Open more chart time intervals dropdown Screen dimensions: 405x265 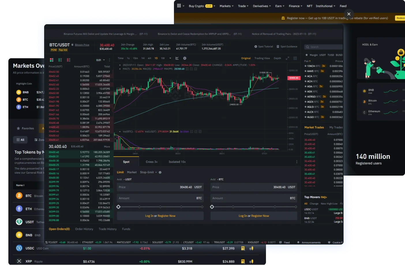tap(170, 58)
